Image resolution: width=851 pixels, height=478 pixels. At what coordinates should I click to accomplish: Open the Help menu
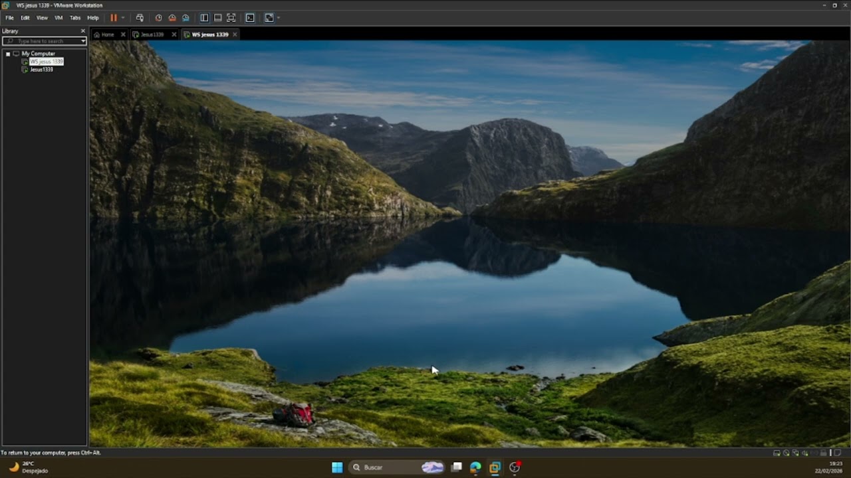point(93,18)
